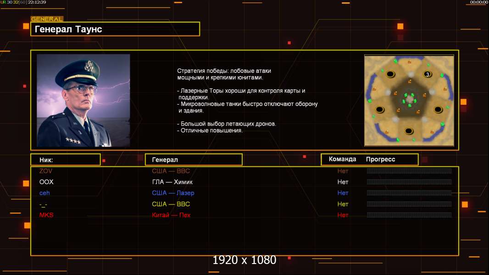Click the loading progress bar for ceh
The image size is (489, 275).
(x=409, y=193)
